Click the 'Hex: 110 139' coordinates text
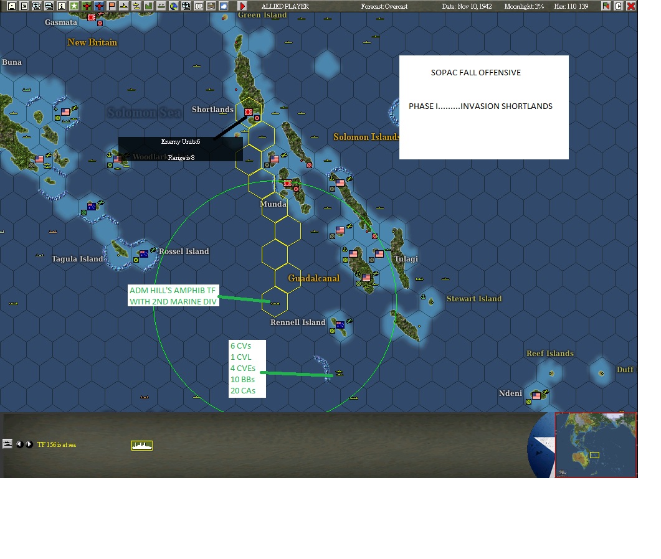Image resolution: width=661 pixels, height=559 pixels. coord(571,6)
